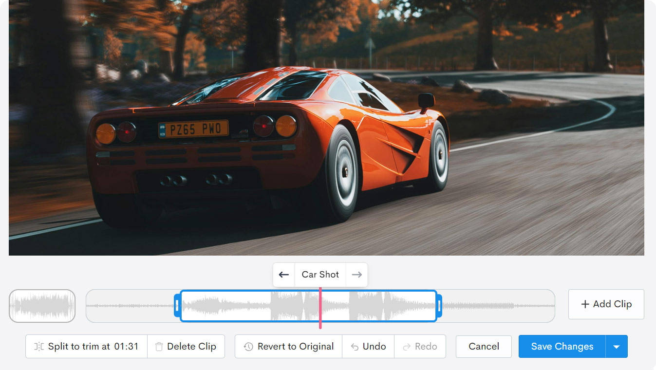Revert the clip to its original state
656x370 pixels.
pyautogui.click(x=288, y=346)
